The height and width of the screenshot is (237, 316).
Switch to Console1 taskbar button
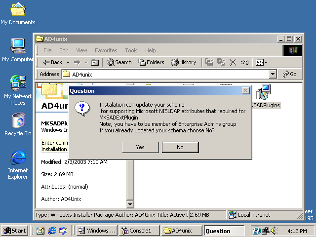(x=139, y=231)
